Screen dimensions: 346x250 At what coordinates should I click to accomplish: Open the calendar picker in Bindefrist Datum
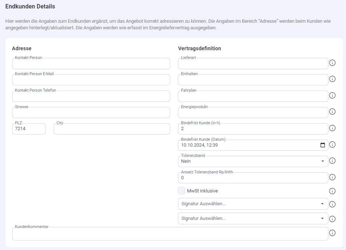coord(323,145)
